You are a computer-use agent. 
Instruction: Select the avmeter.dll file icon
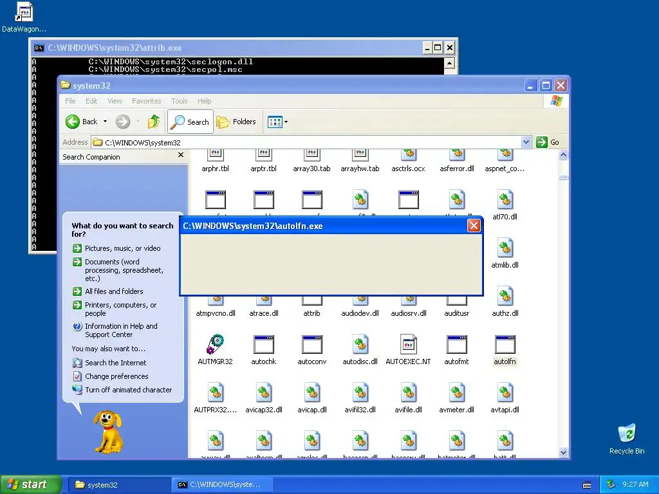click(456, 393)
